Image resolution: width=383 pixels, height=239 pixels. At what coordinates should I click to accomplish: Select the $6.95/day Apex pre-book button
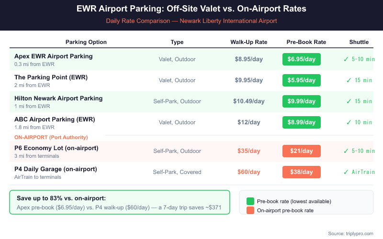(302, 59)
